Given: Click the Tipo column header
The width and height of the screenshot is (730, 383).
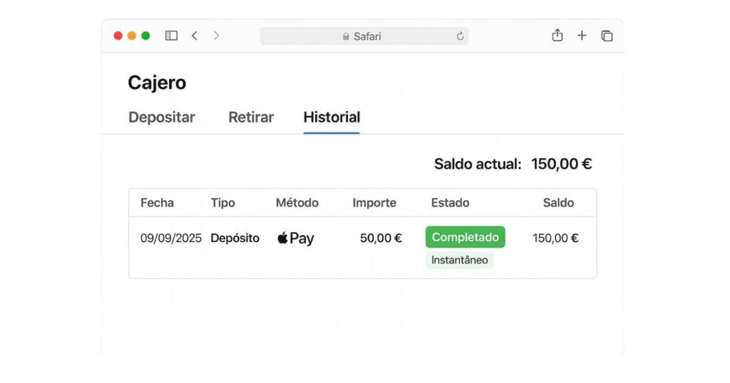Looking at the screenshot, I should pos(222,203).
